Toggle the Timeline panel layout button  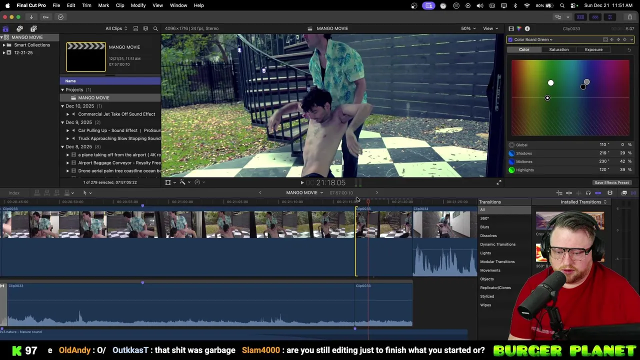(595, 17)
